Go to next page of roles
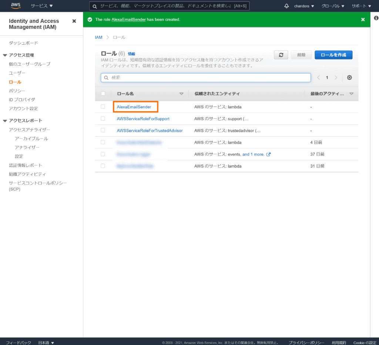Viewport: 379px width, 345px height. tap(336, 78)
